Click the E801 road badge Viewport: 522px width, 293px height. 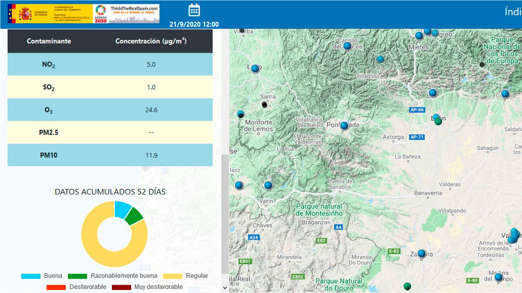[x=245, y=261]
